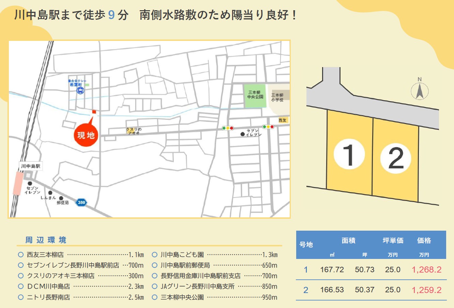This screenshot has height=308, width=454.
Task: Click the price 1,268.2 for lot 1
Action: (x=426, y=269)
